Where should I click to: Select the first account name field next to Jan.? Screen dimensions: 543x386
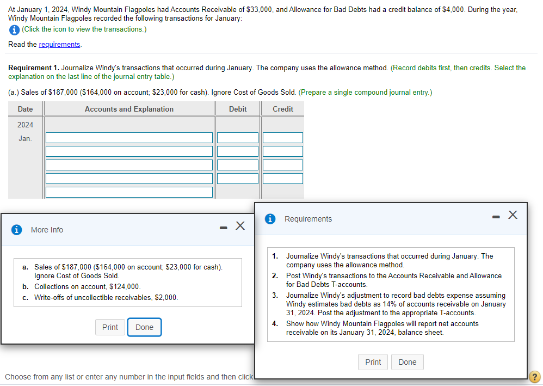coord(129,138)
